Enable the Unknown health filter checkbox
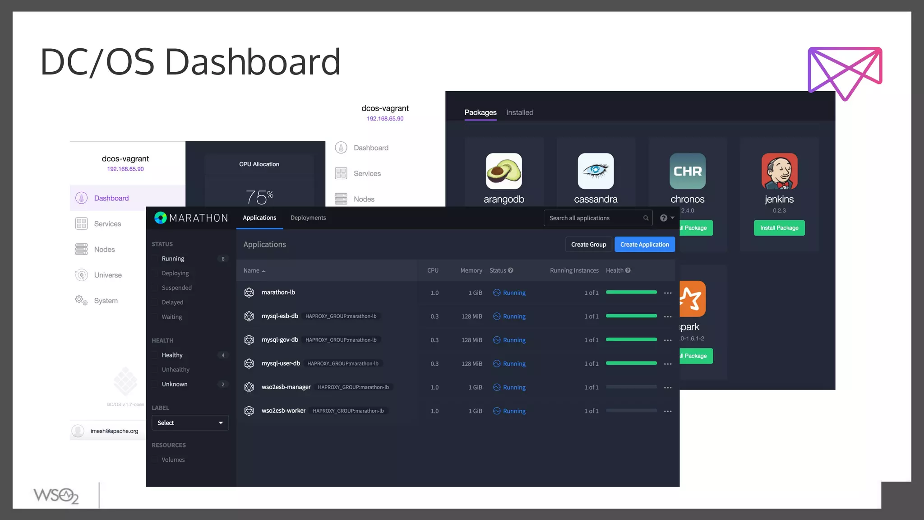This screenshot has height=520, width=924. [155, 384]
